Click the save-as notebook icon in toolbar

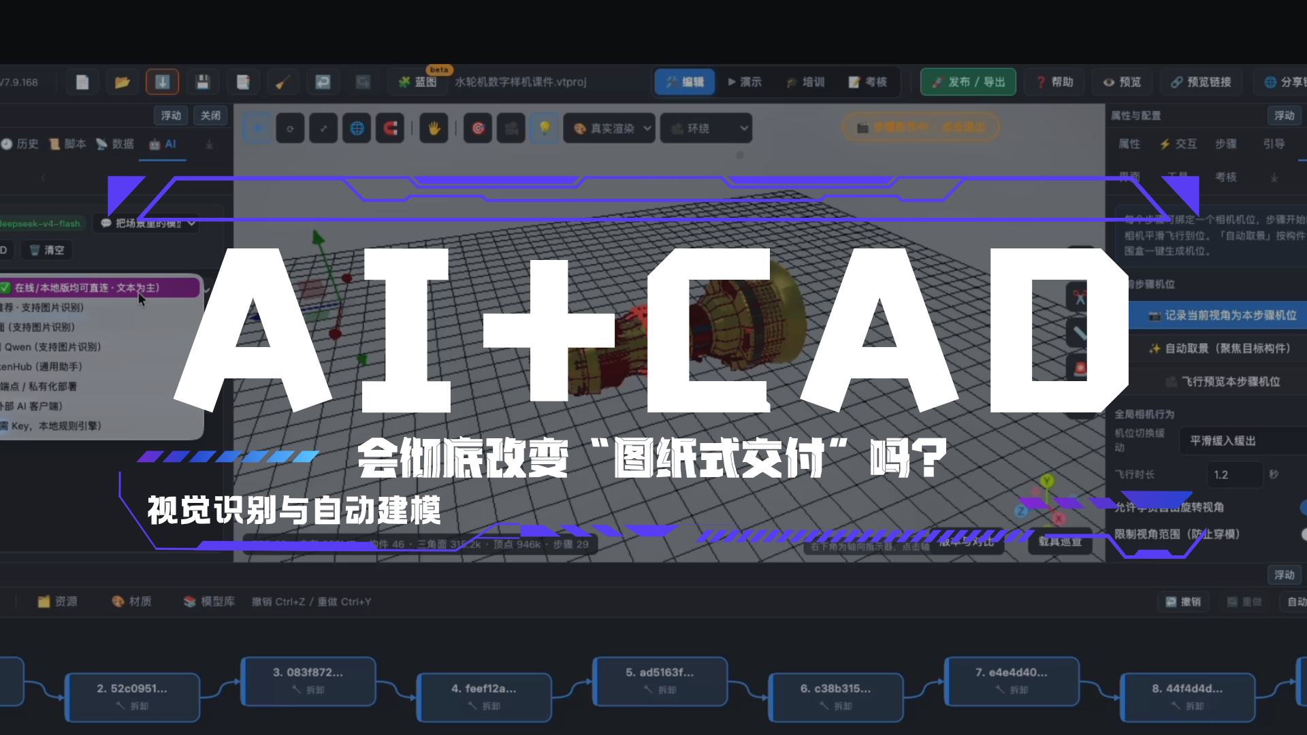point(242,82)
